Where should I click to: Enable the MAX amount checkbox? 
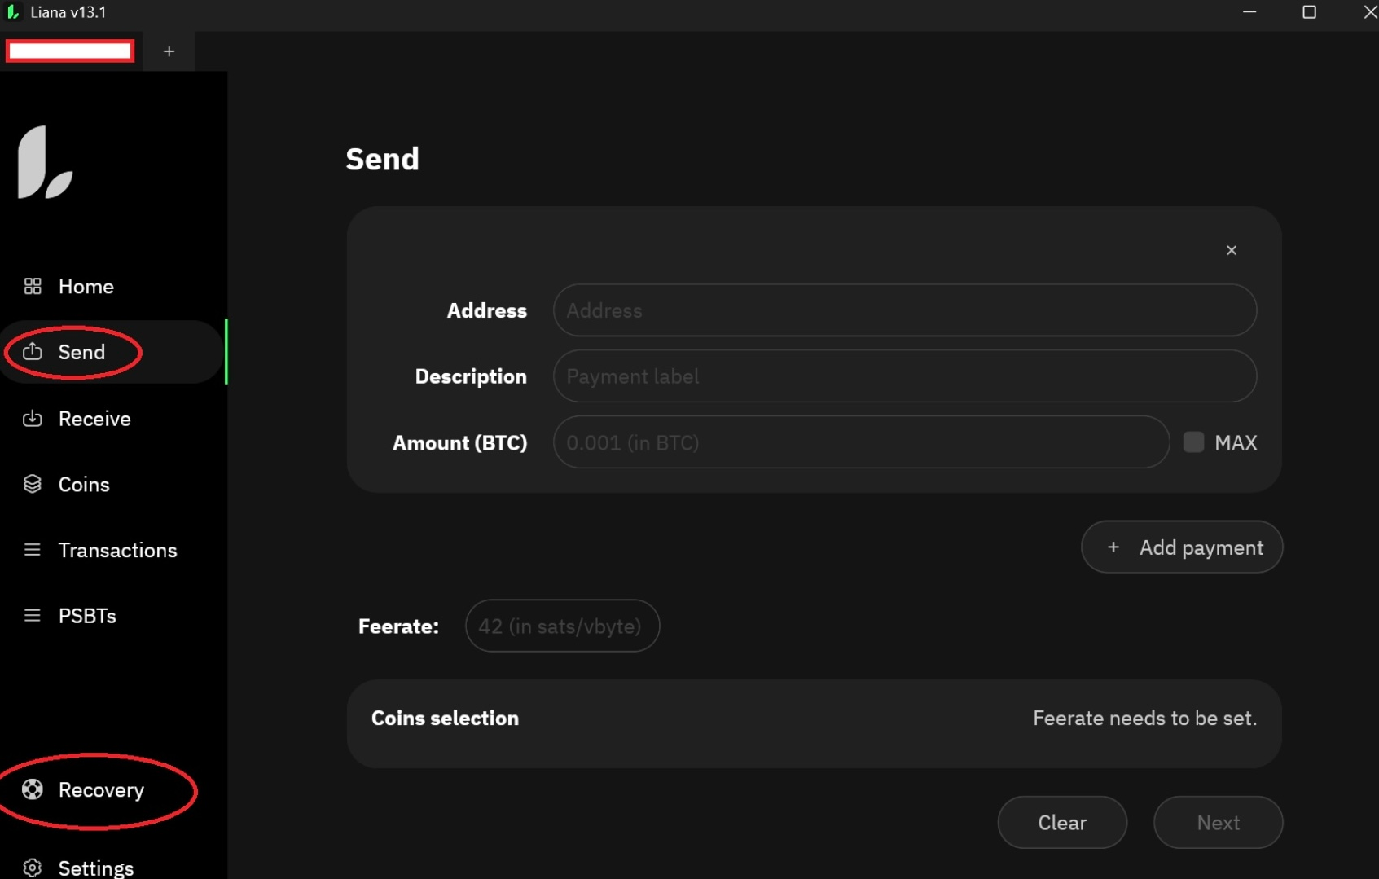pyautogui.click(x=1193, y=442)
